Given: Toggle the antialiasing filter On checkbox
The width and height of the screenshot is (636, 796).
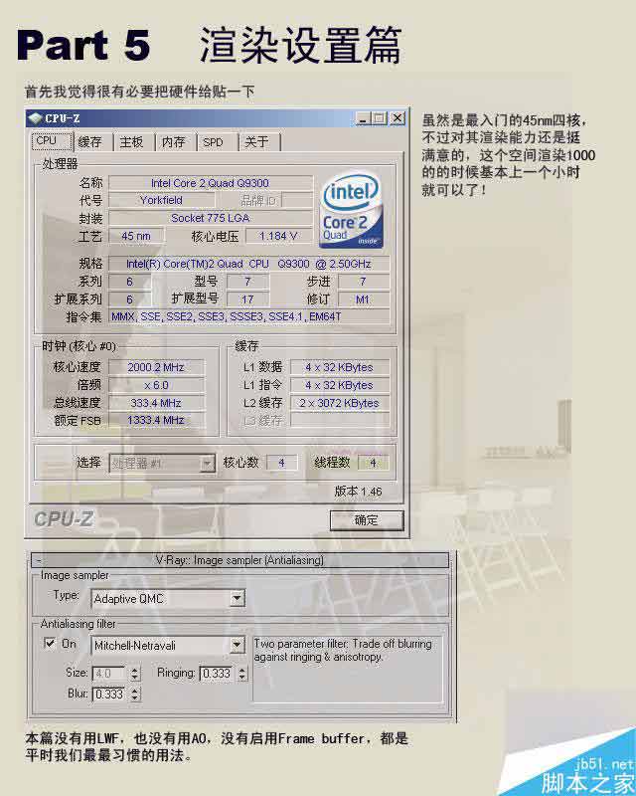Looking at the screenshot, I should pyautogui.click(x=50, y=643).
